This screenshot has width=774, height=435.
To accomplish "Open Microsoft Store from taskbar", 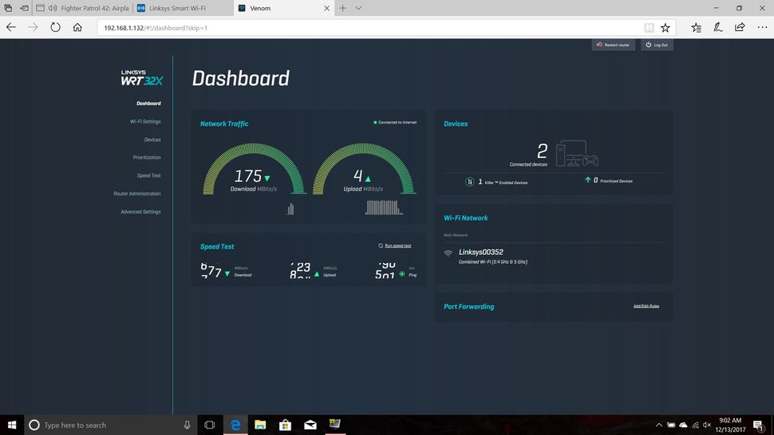I will tap(285, 425).
